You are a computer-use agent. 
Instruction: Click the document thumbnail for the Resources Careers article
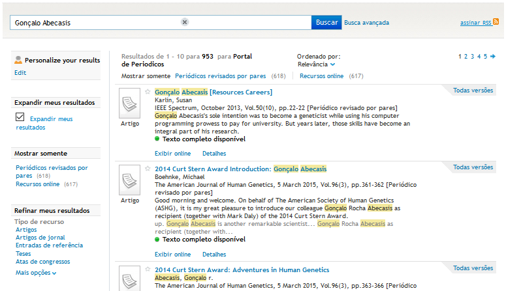coord(129,103)
